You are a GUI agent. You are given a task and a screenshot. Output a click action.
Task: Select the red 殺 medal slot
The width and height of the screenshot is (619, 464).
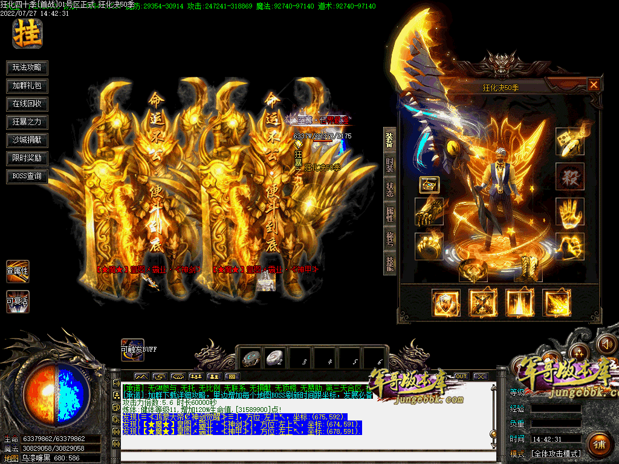[x=569, y=177]
